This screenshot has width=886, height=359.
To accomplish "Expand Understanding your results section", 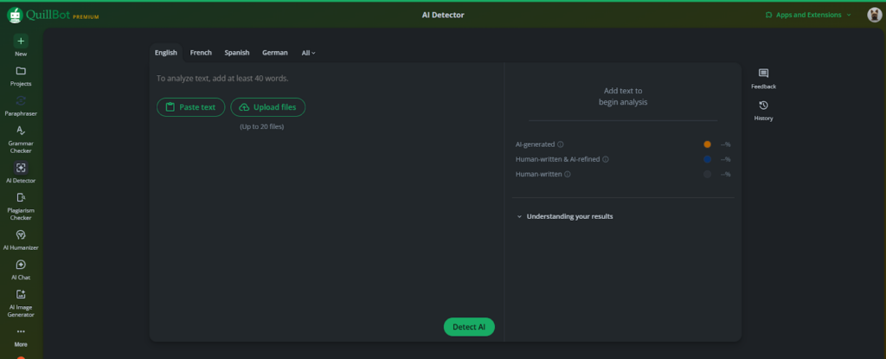I will 569,216.
